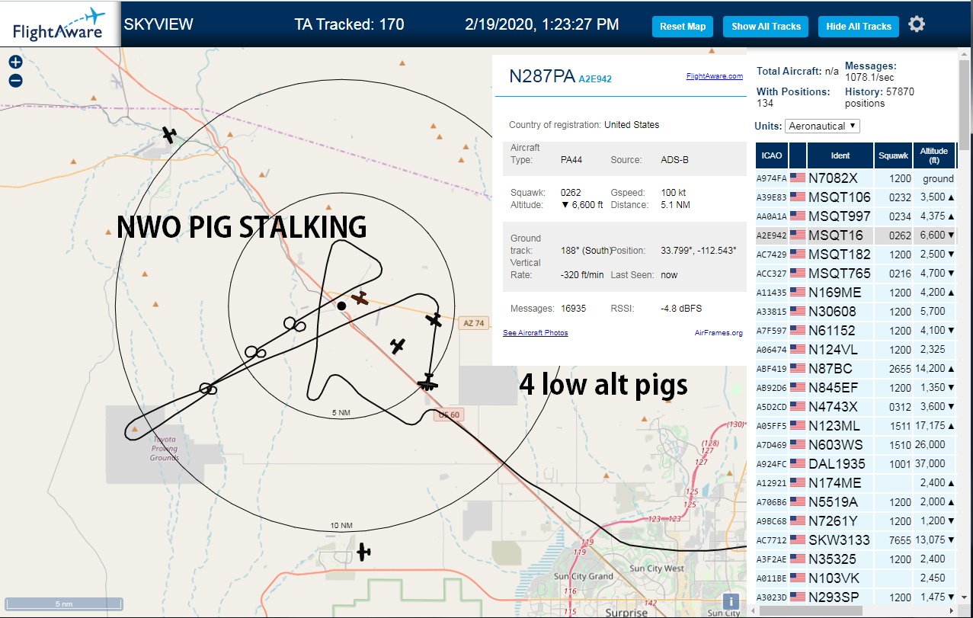Click the 5 nm map scale bar

[x=63, y=604]
